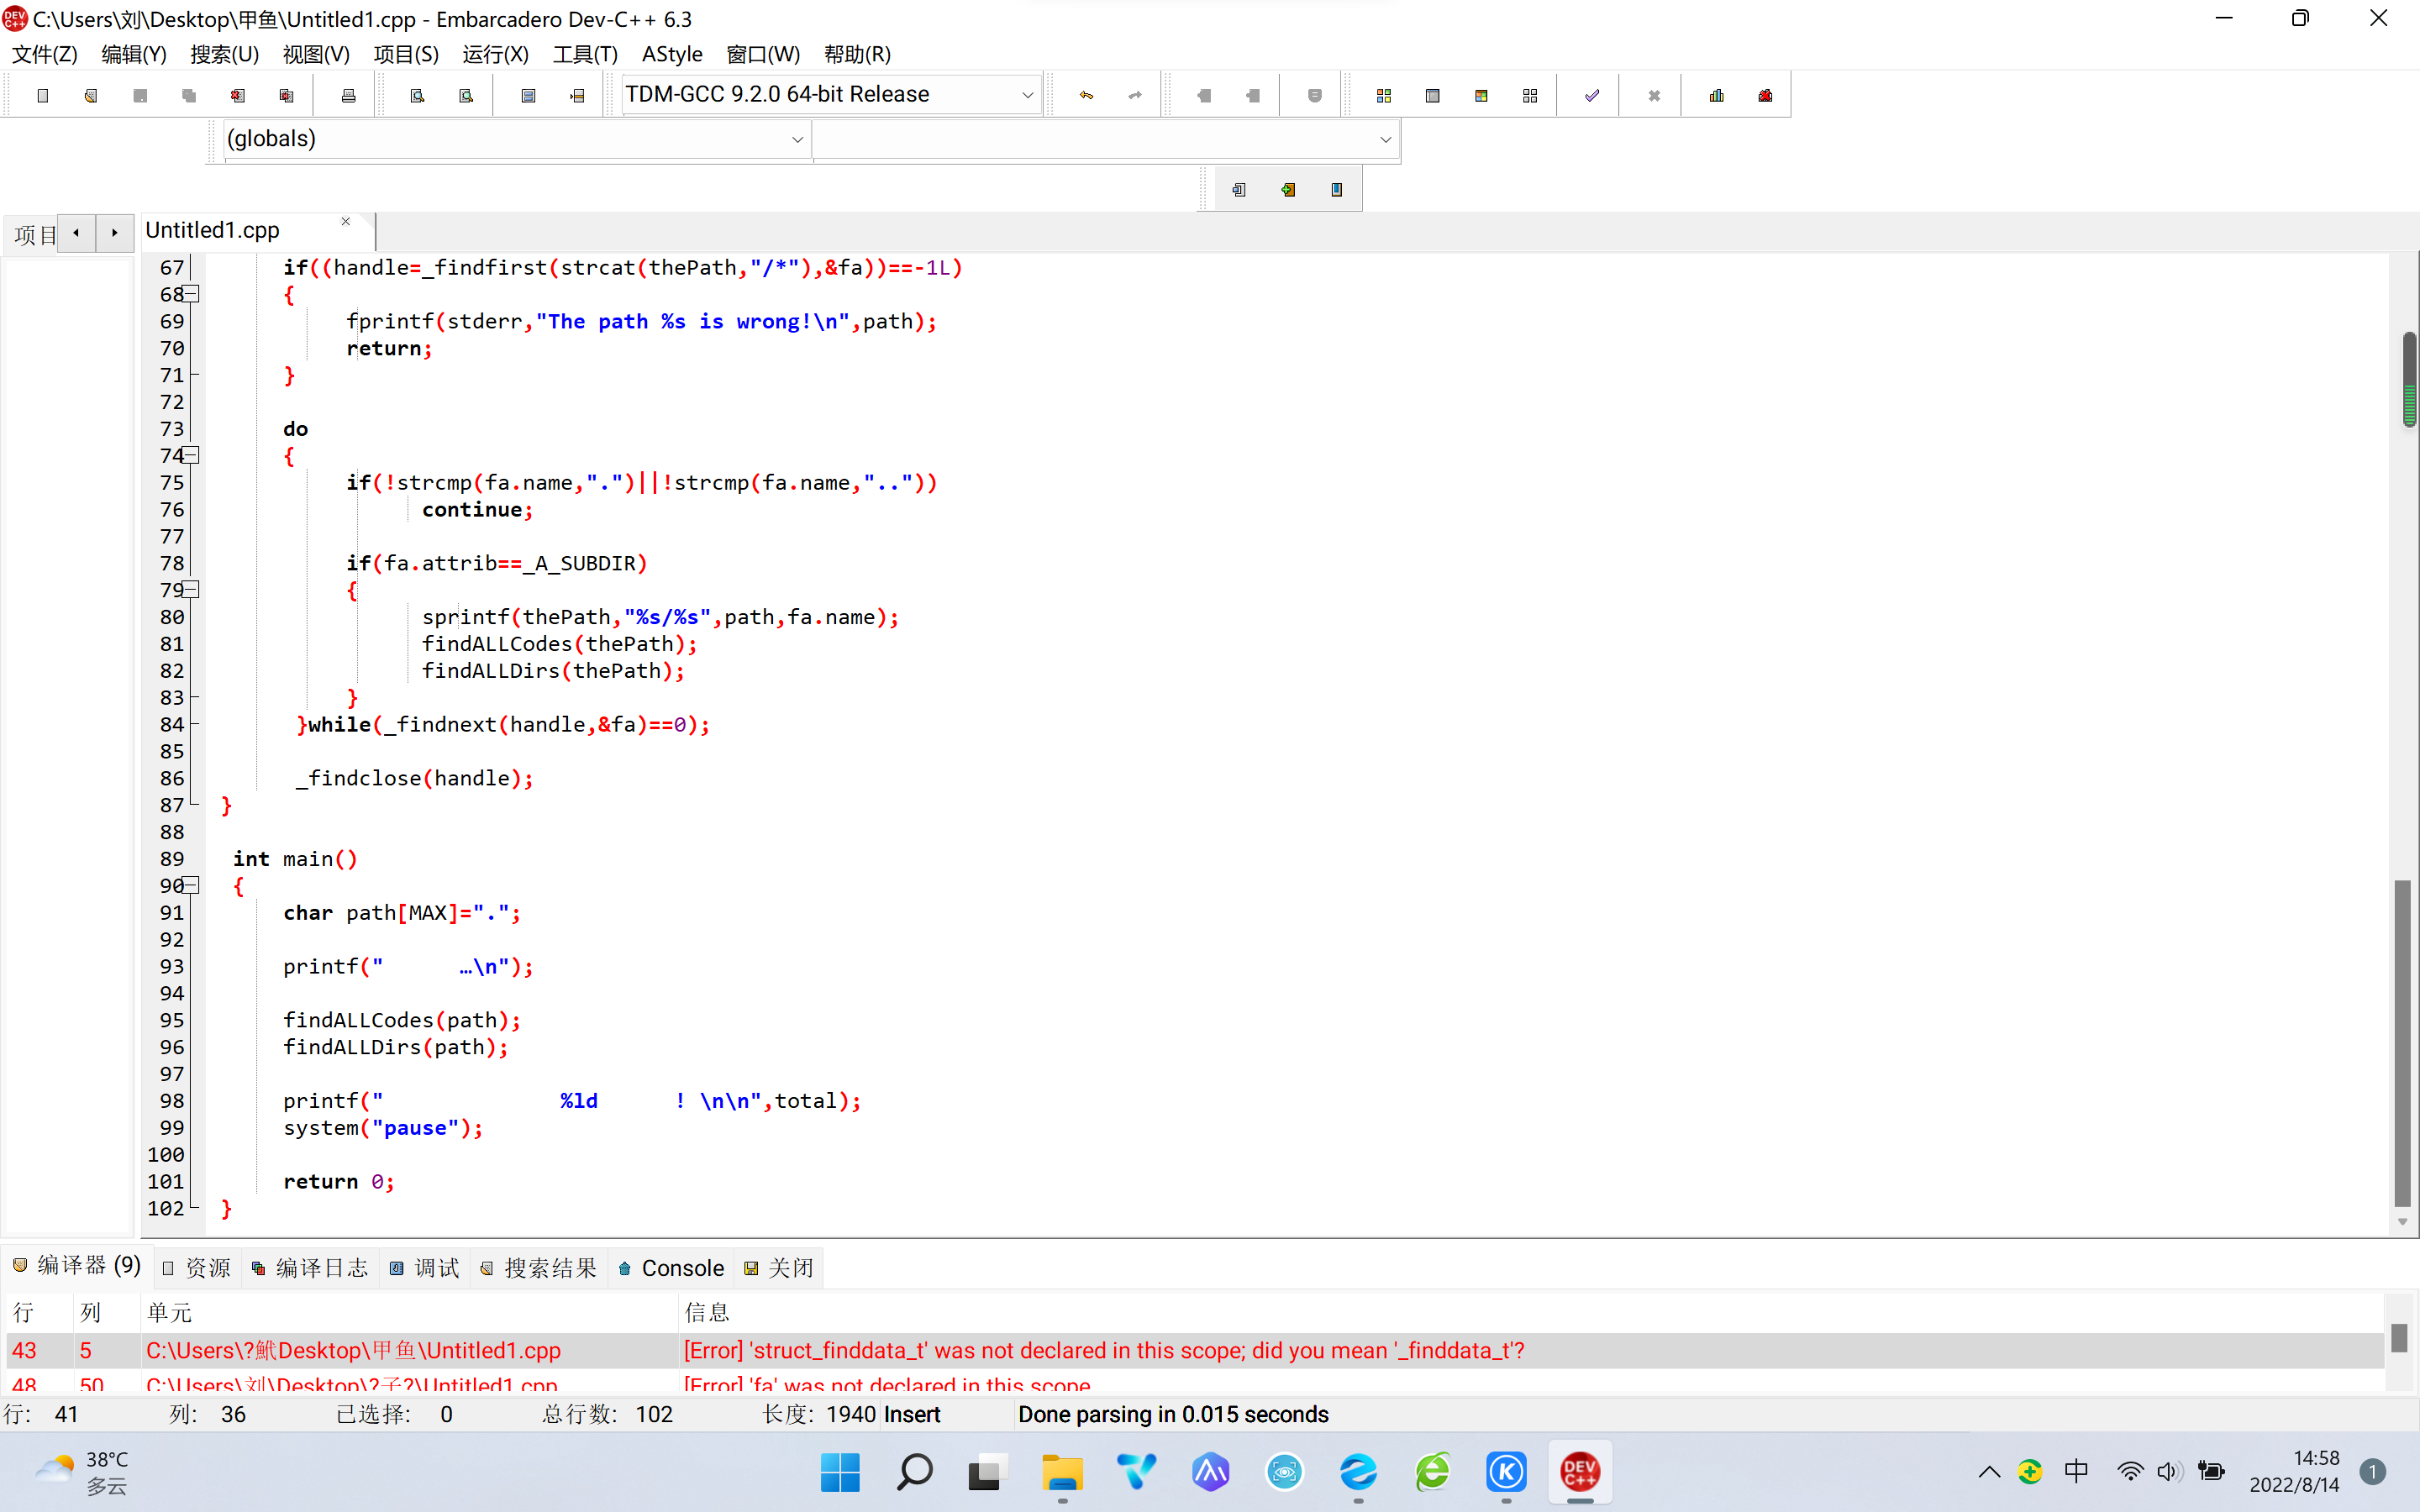Open the TDM-GCC compiler selection dropdown
This screenshot has width=2420, height=1512.
1026,95
